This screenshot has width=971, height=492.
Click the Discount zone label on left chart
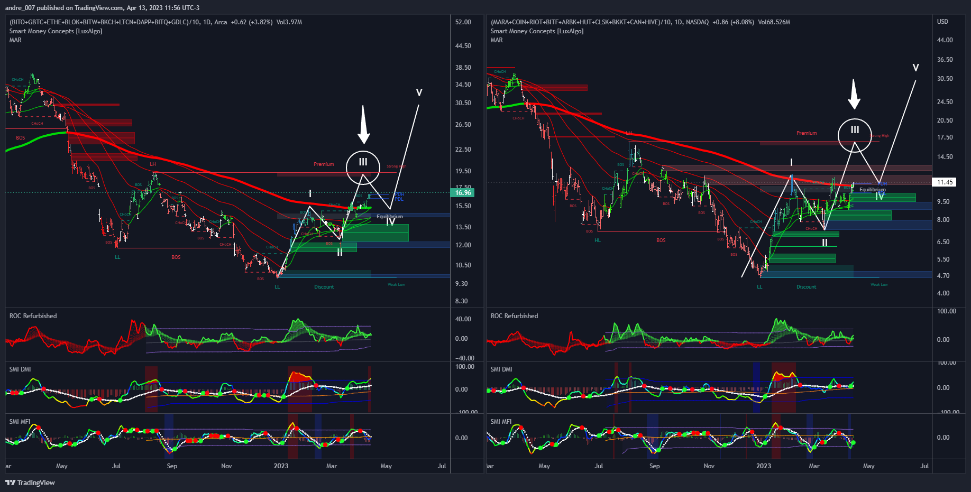coord(324,287)
